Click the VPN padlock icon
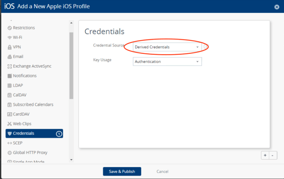This screenshot has width=284, height=179. point(9,47)
